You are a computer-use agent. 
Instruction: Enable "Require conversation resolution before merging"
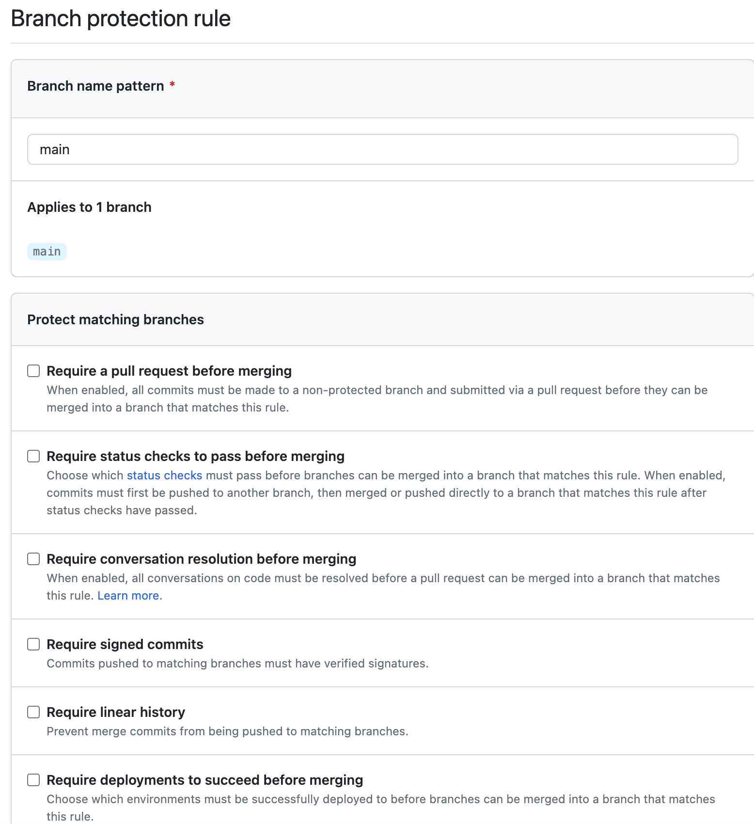(x=33, y=559)
